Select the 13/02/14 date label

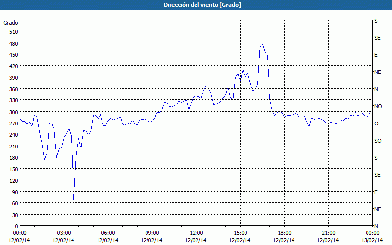(372, 240)
